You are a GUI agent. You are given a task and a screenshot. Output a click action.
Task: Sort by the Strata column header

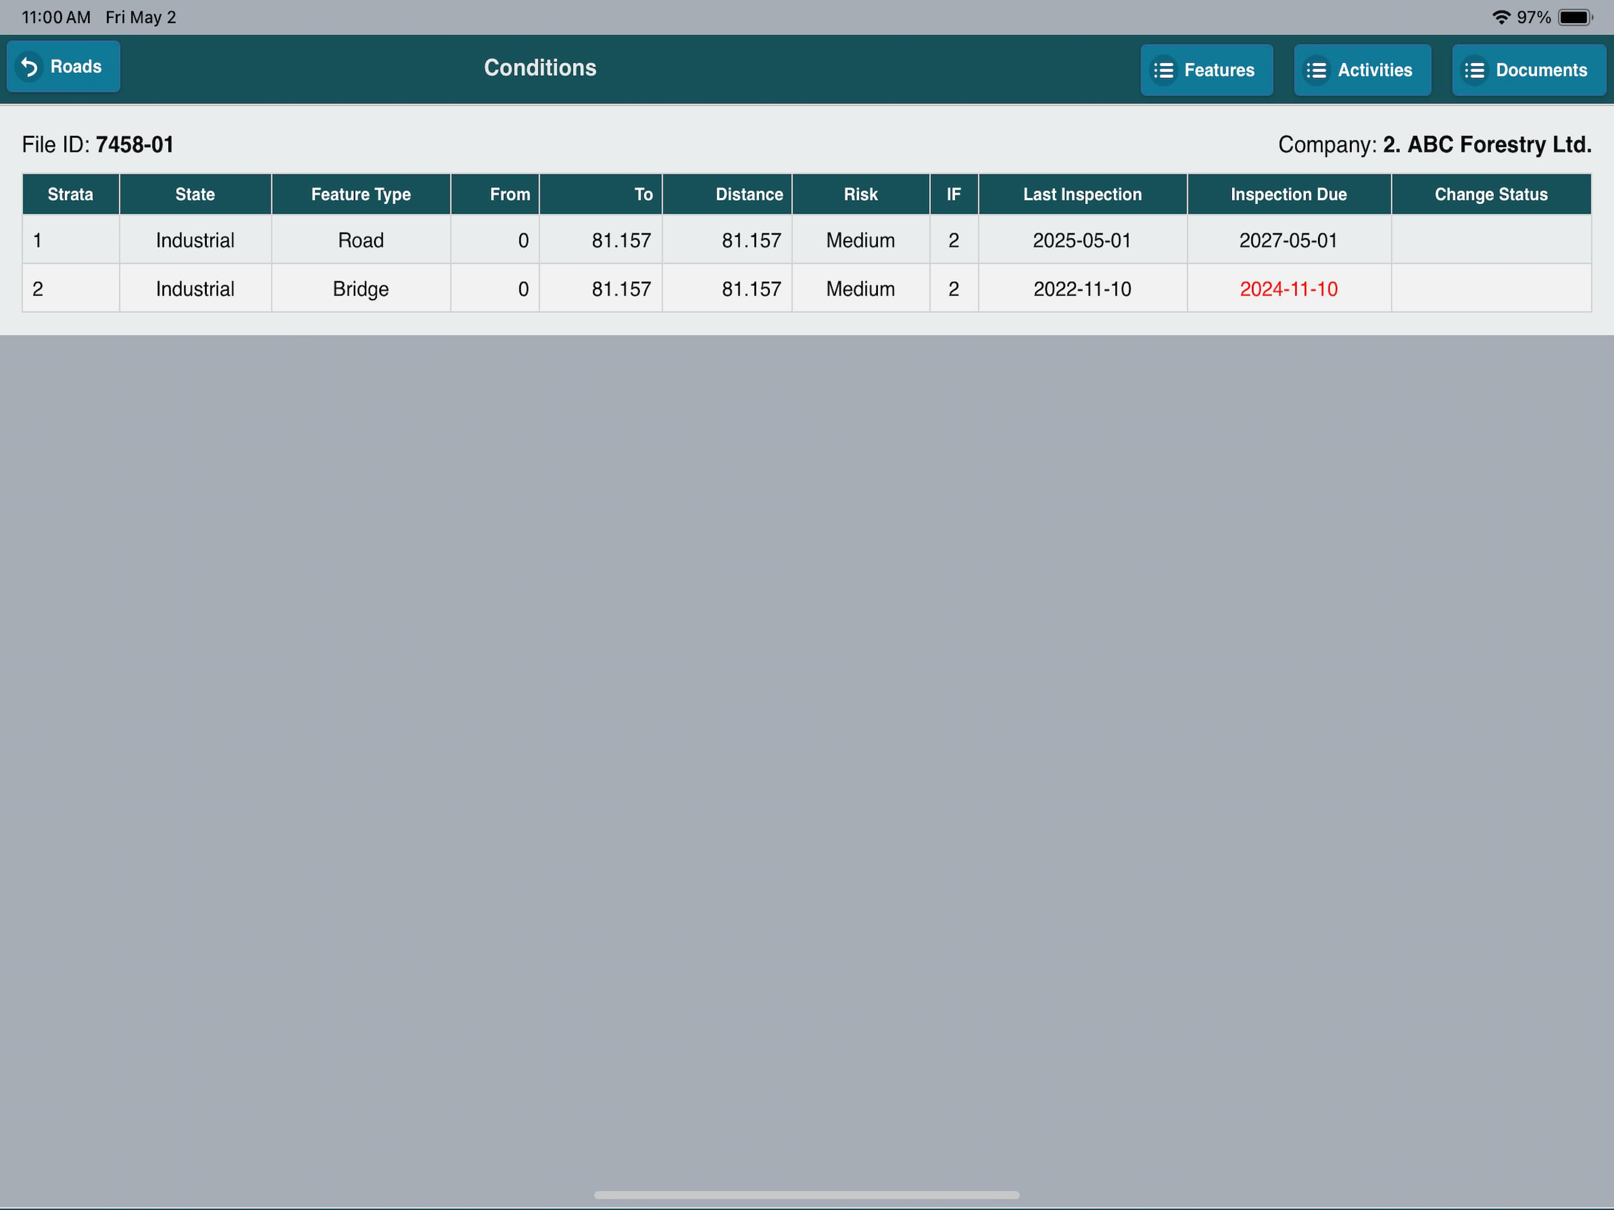pos(71,194)
